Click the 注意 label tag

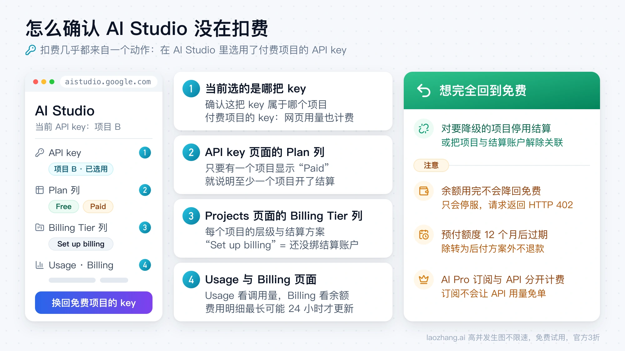point(431,165)
